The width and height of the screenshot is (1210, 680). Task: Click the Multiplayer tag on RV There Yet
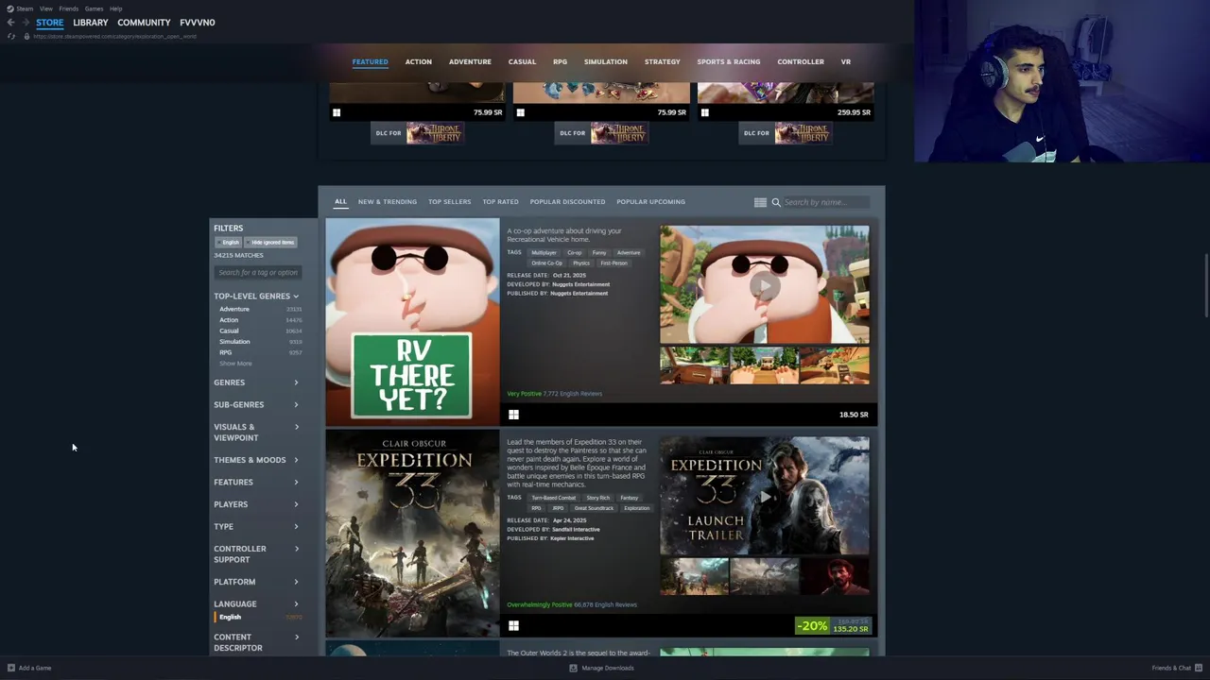click(x=544, y=253)
